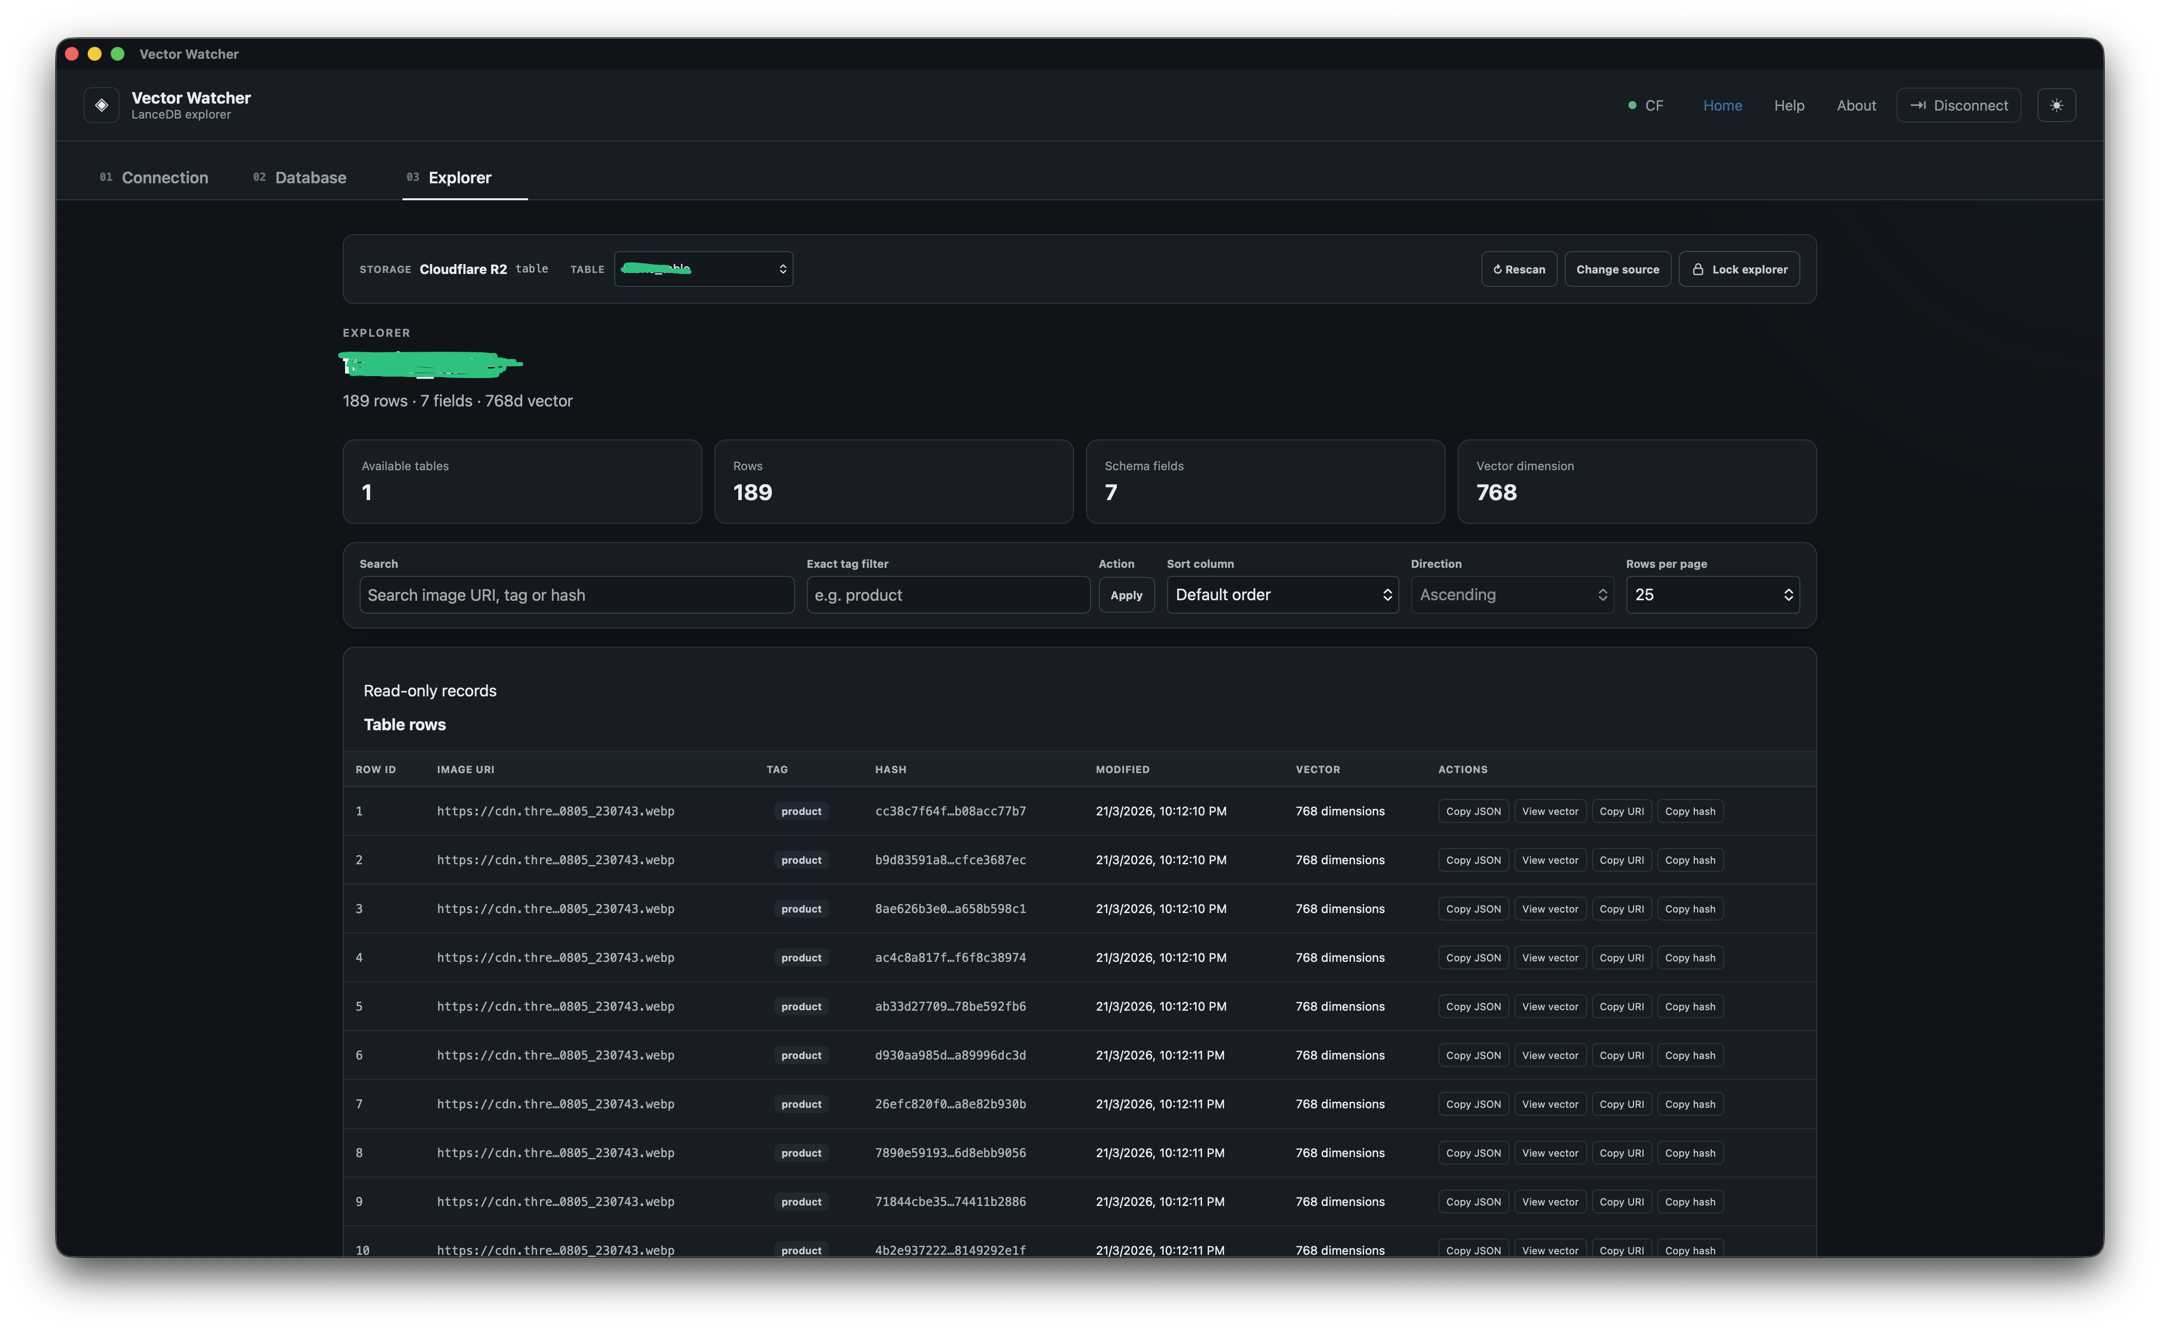Viewport: 2160px width, 1331px height.
Task: Copy hash for row 9
Action: tap(1690, 1201)
